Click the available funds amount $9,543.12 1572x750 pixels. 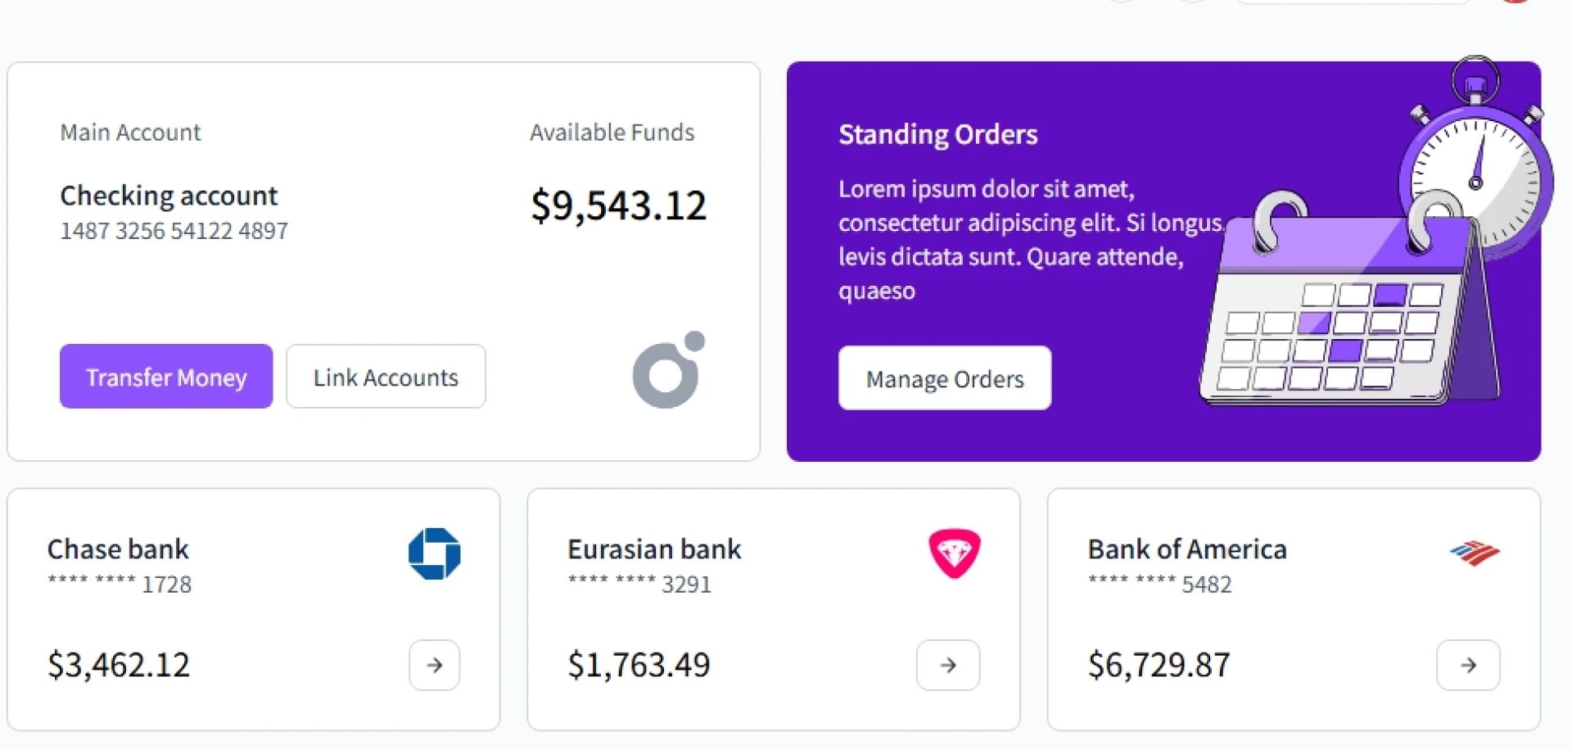[x=618, y=205]
